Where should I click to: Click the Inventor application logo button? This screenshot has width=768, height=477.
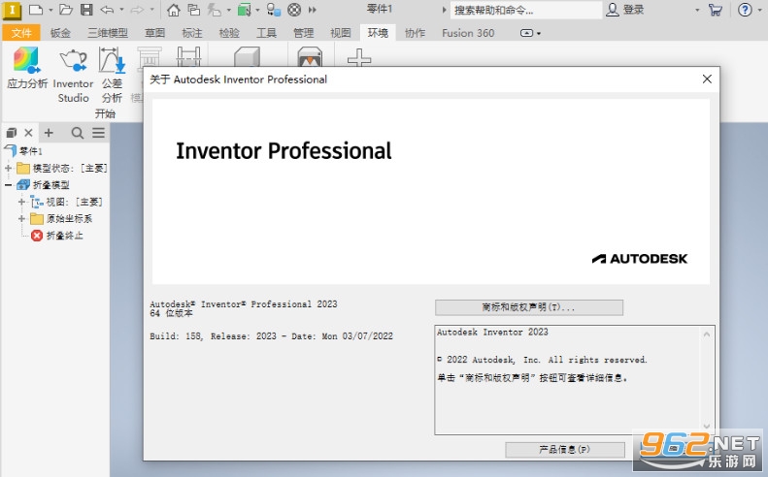[12, 10]
